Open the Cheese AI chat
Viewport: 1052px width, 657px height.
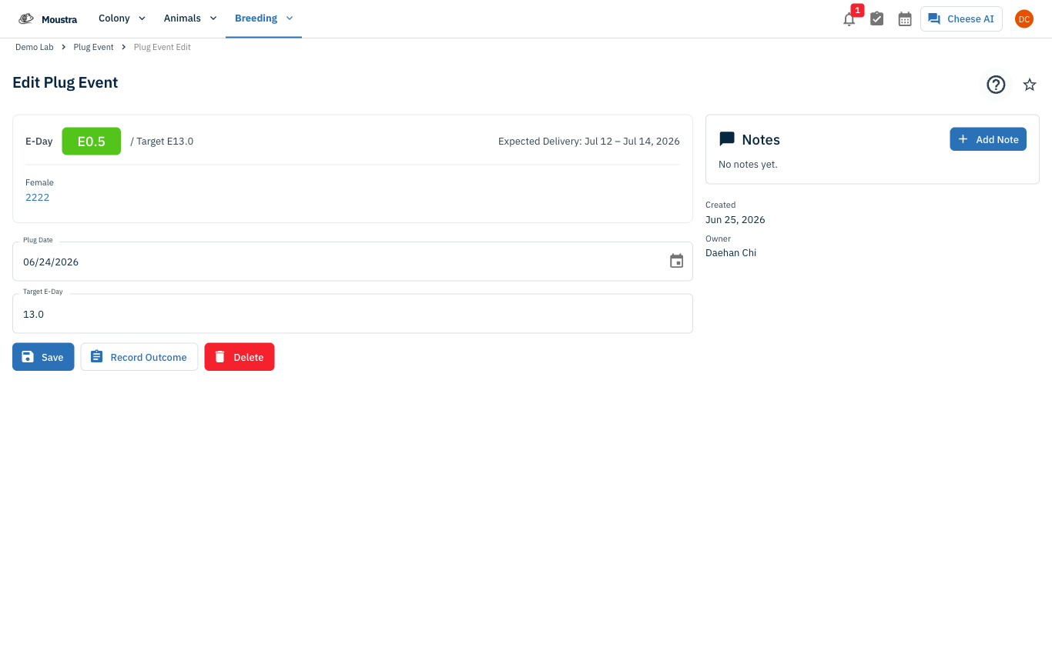point(961,18)
